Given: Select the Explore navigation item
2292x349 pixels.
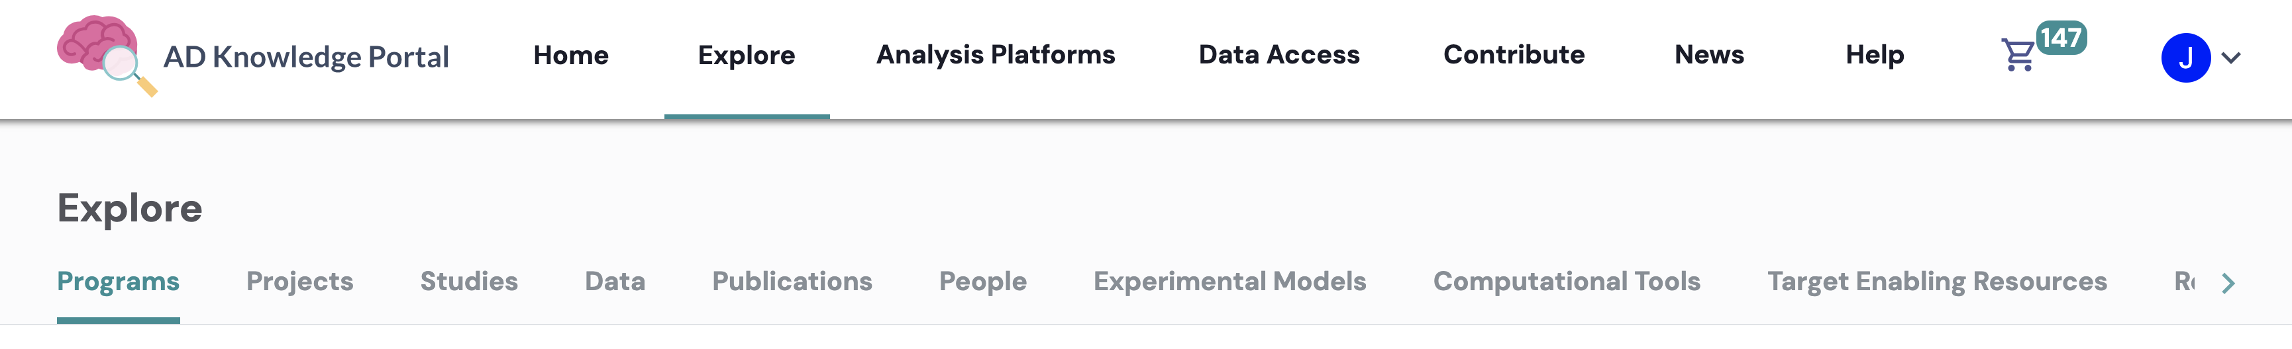Looking at the screenshot, I should 746,55.
